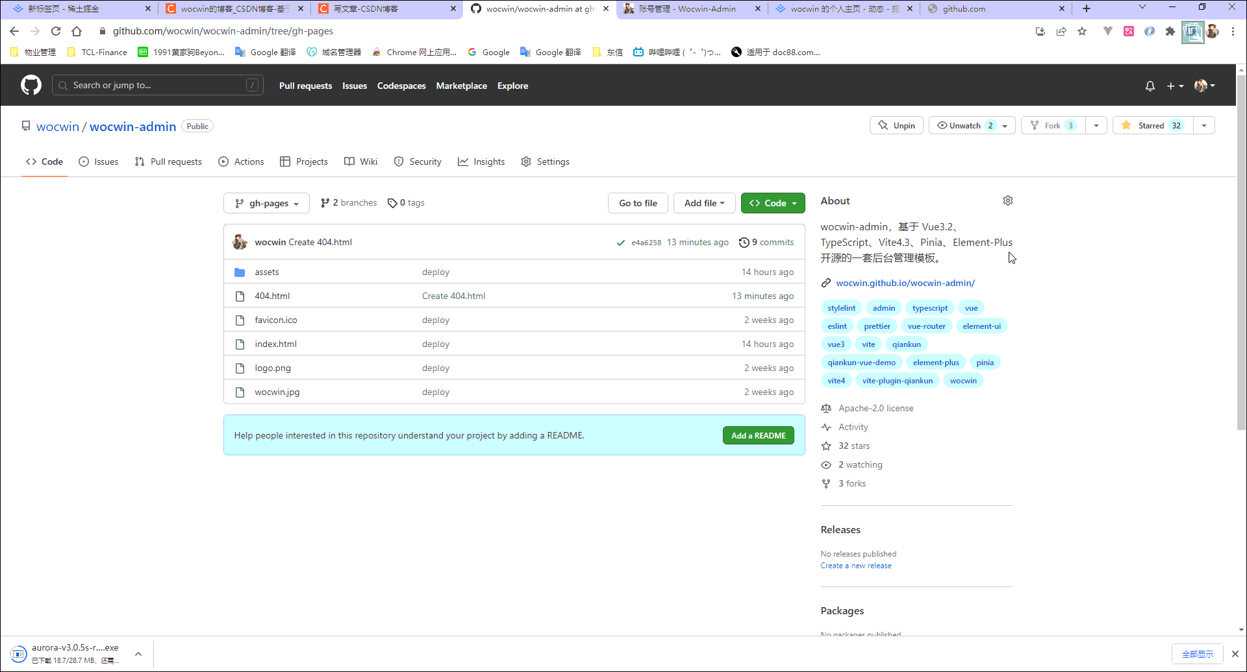Open the Add file dropdown
1247x672 pixels.
tap(704, 203)
